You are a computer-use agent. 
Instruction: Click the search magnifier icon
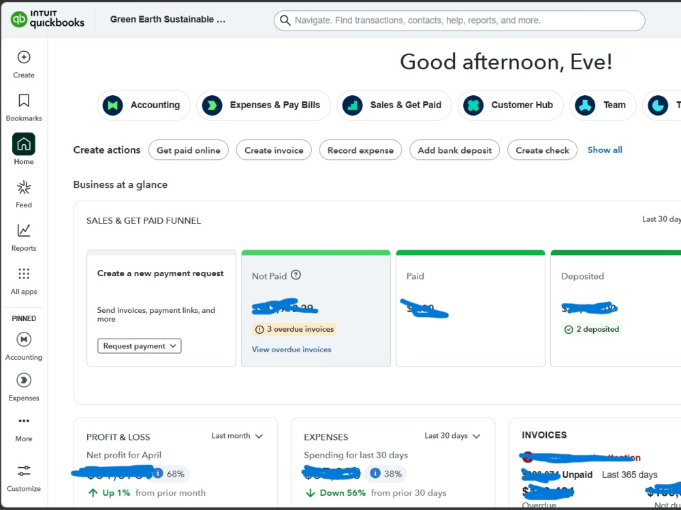pyautogui.click(x=285, y=20)
